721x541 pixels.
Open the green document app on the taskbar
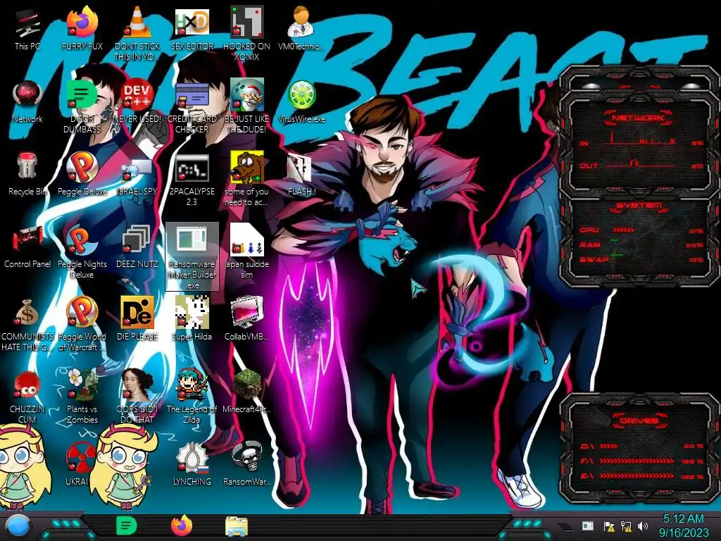coord(127,526)
